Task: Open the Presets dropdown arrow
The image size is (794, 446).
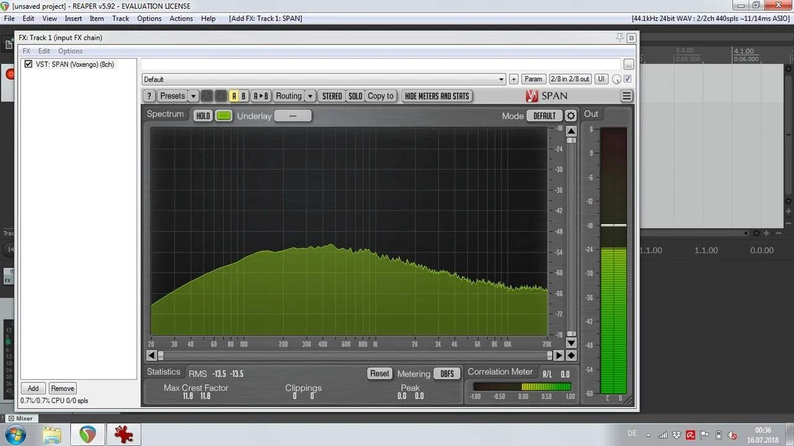Action: pyautogui.click(x=194, y=96)
